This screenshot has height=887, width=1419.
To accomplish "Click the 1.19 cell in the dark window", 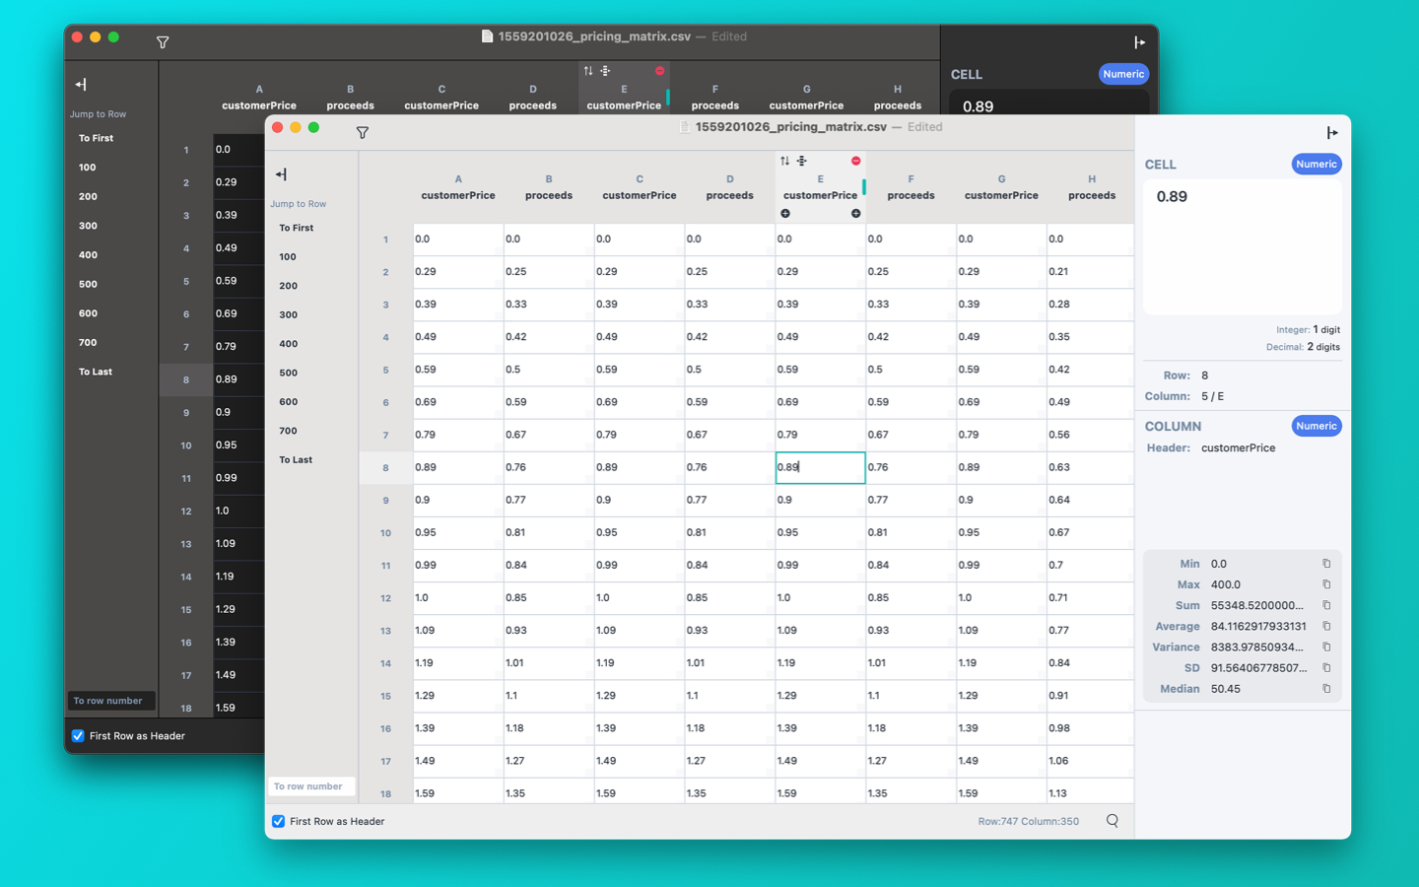I will [x=238, y=577].
